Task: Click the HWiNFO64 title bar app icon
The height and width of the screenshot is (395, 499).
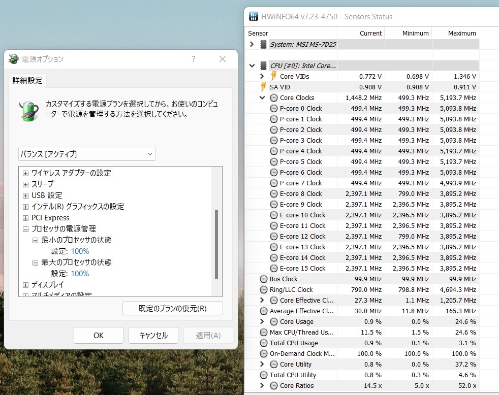Action: (254, 16)
